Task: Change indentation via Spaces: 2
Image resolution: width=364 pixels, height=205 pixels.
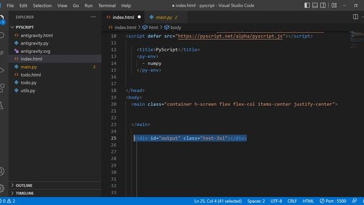Action: (x=256, y=201)
